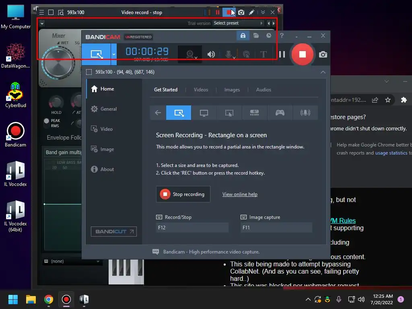Collapse the capture area info chevron
This screenshot has height=309, width=412.
click(x=323, y=72)
